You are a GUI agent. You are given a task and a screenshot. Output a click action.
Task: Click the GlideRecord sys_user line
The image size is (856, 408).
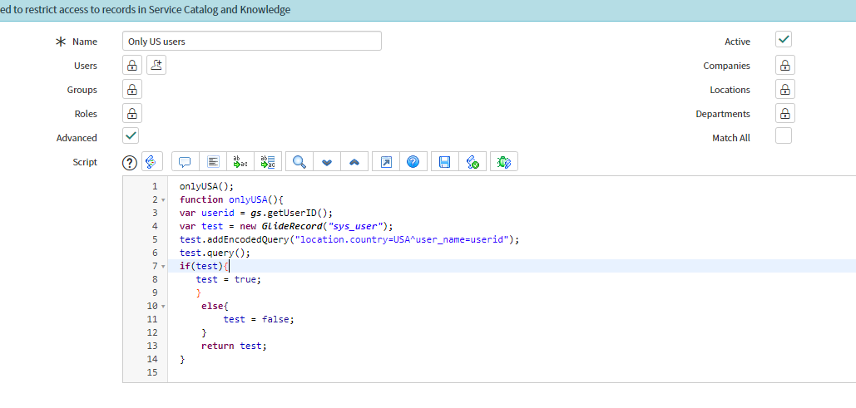point(286,226)
